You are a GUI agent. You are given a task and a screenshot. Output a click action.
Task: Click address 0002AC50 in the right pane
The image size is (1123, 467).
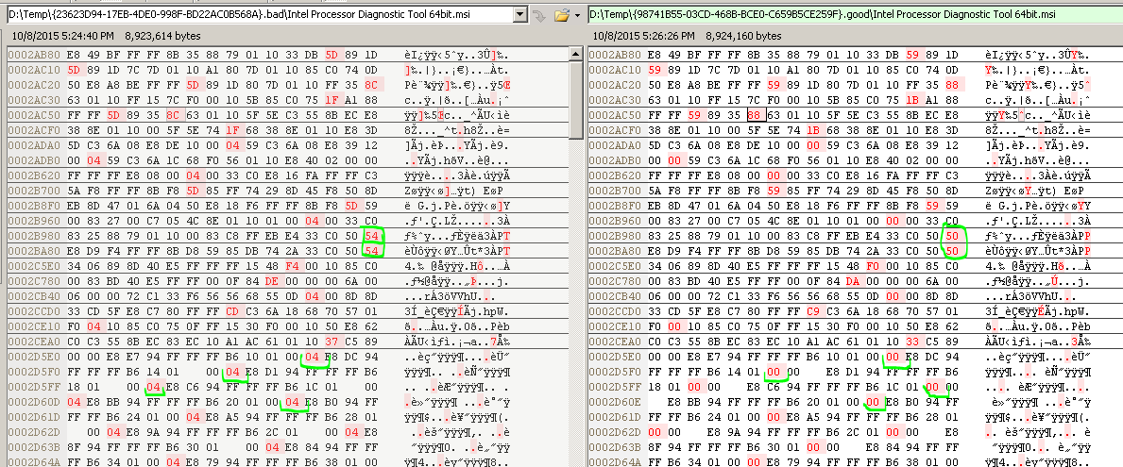[x=613, y=117]
